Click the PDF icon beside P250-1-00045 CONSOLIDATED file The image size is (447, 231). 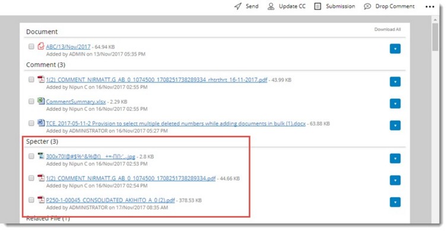coord(41,200)
